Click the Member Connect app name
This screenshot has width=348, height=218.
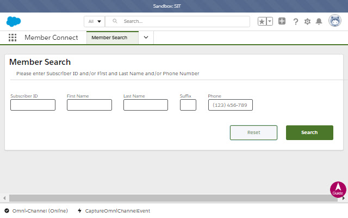point(51,38)
